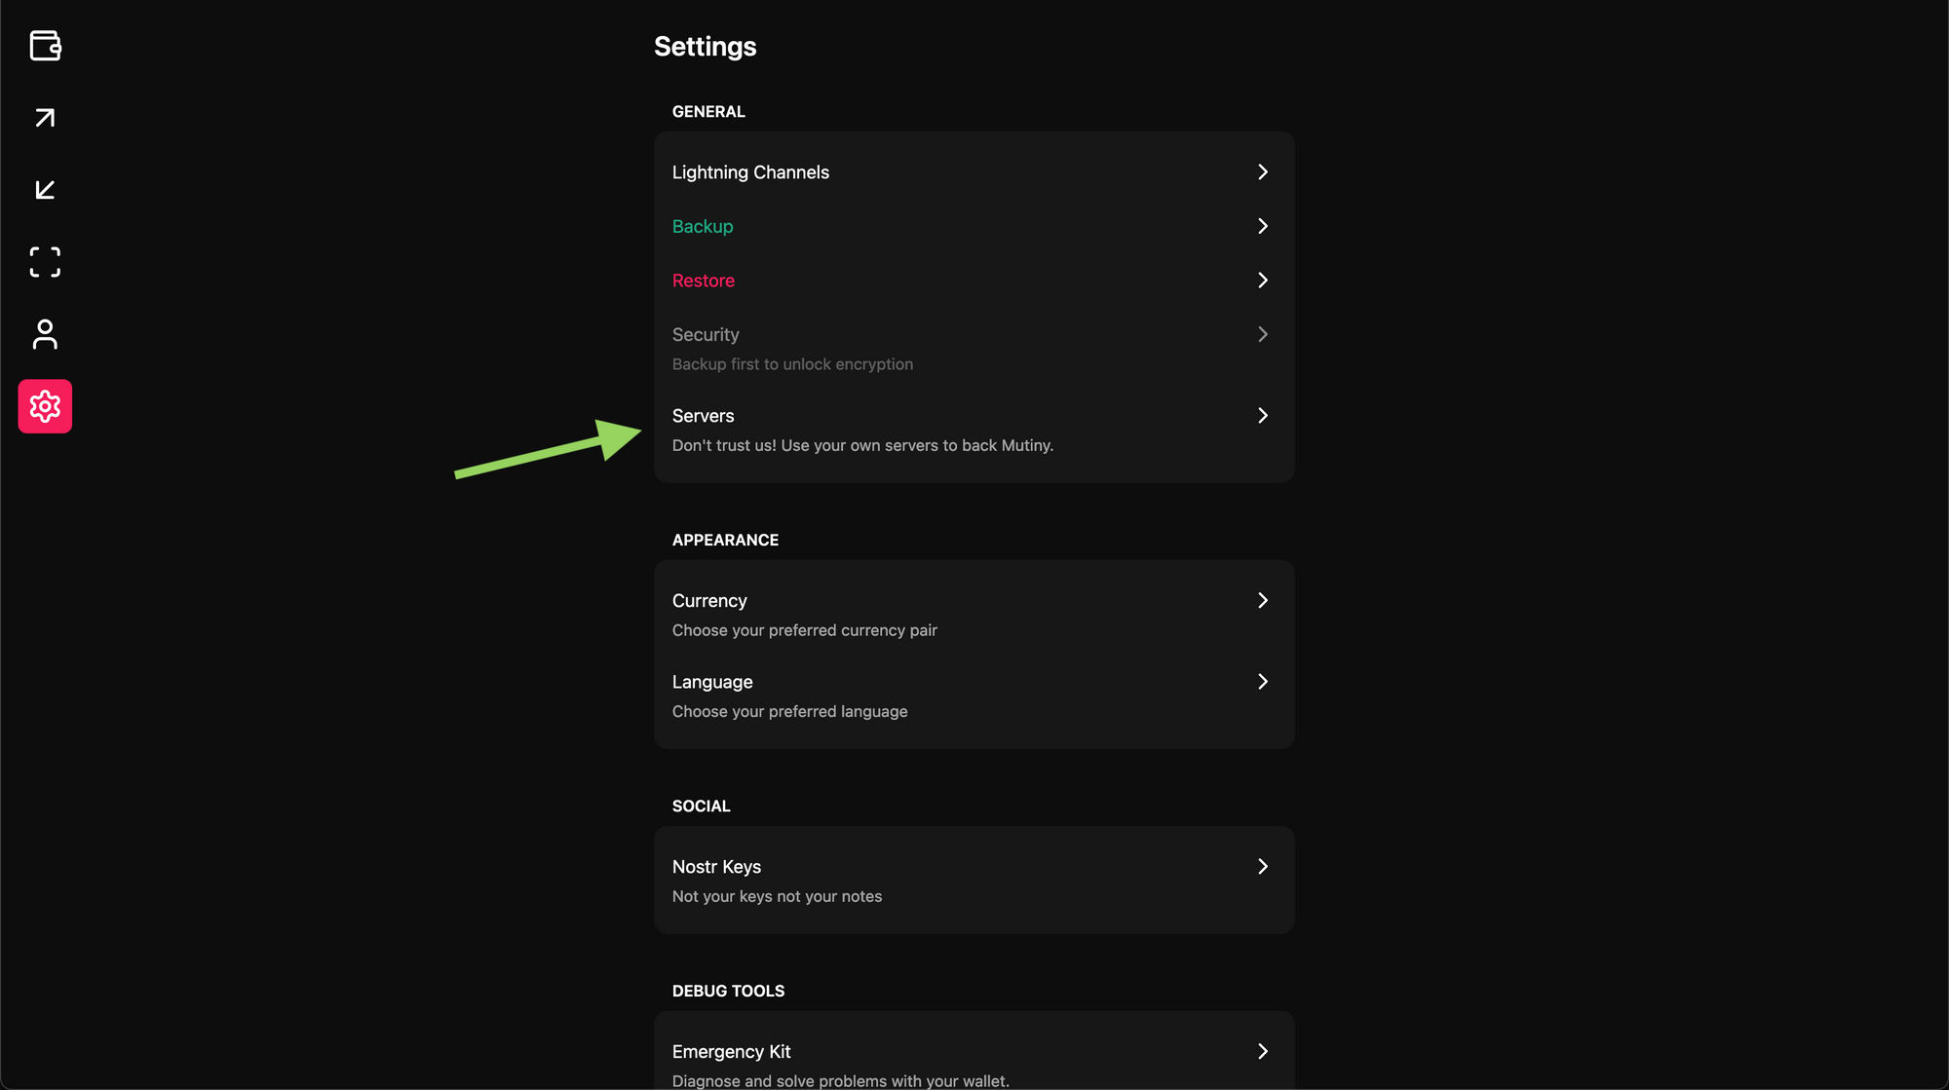This screenshot has width=1949, height=1090.
Task: Expand the Lightning Channels chevron
Action: coord(1262,172)
